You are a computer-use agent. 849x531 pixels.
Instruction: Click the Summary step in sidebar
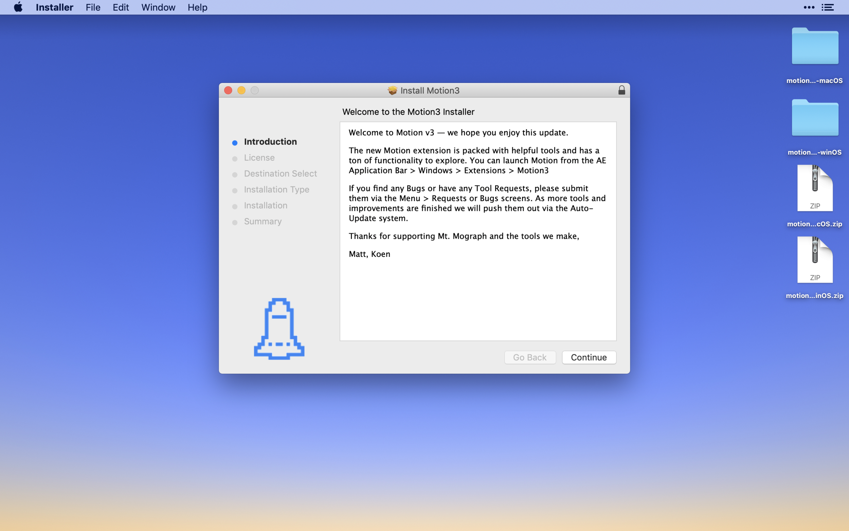click(263, 222)
